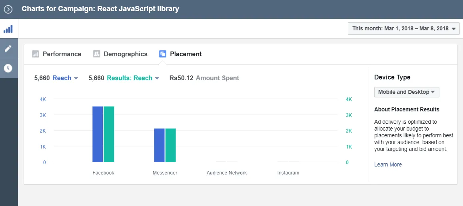The image size is (463, 206).
Task: Click the About Placement Results heading
Action: (407, 110)
